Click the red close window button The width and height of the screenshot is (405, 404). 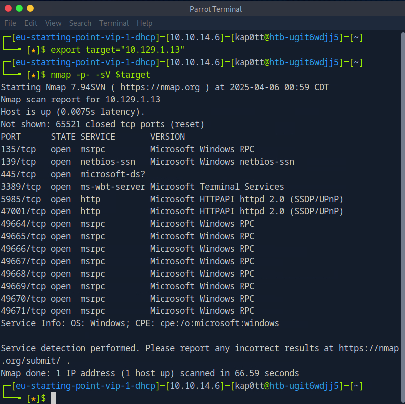(x=8, y=8)
